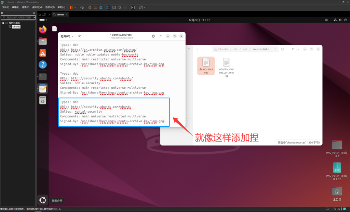Launch Firefox from the Ubuntu dock
The image size is (350, 212).
click(42, 29)
